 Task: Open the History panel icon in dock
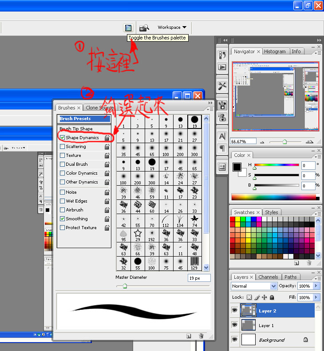222,55
